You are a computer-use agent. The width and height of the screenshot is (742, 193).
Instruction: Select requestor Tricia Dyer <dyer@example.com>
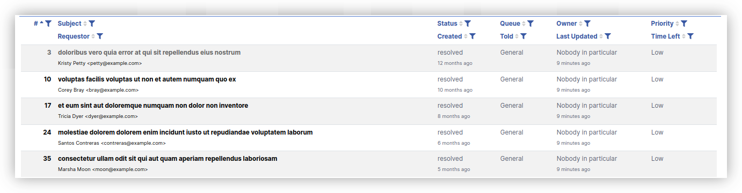pos(98,116)
